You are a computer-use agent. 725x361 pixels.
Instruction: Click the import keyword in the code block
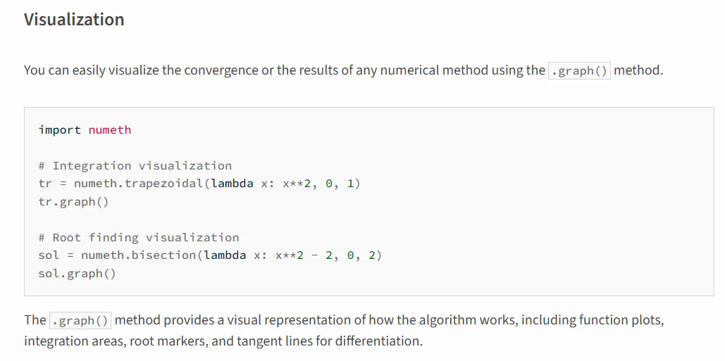[x=60, y=130]
